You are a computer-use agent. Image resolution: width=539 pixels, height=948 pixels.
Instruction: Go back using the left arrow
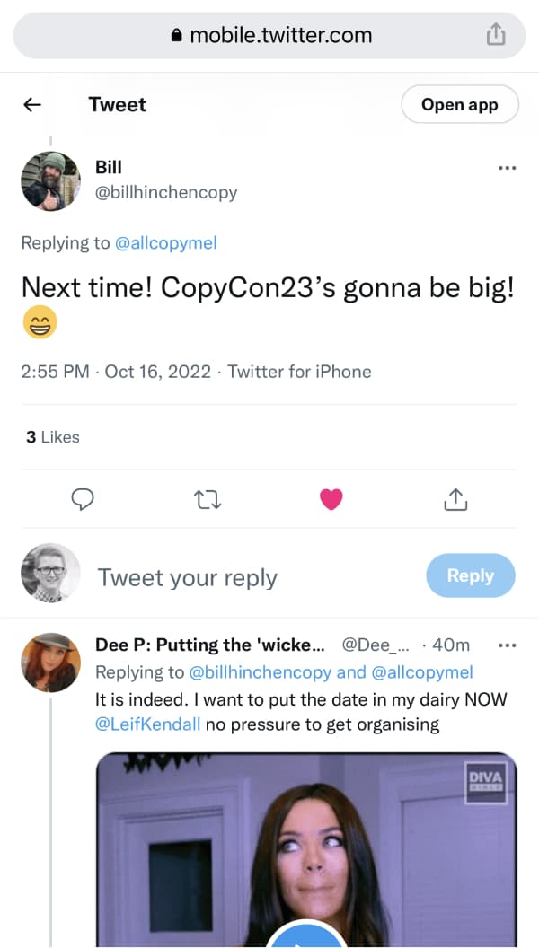(32, 105)
